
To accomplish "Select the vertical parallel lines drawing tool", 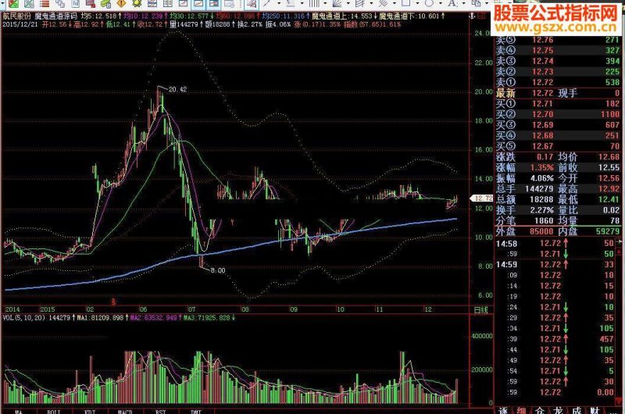I will coord(314,3).
